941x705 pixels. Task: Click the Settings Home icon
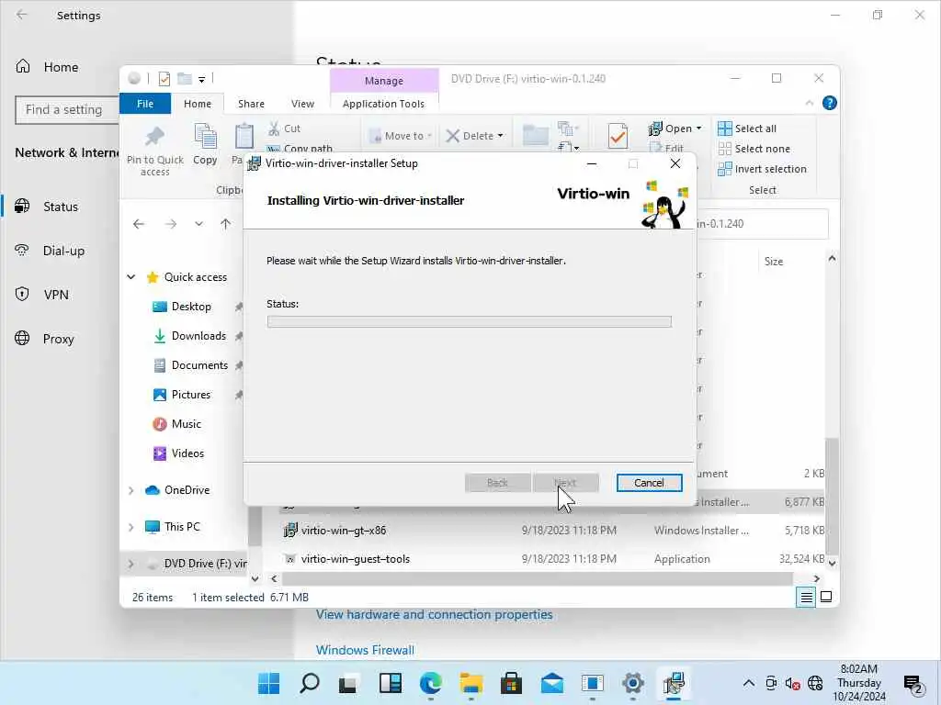click(x=23, y=66)
